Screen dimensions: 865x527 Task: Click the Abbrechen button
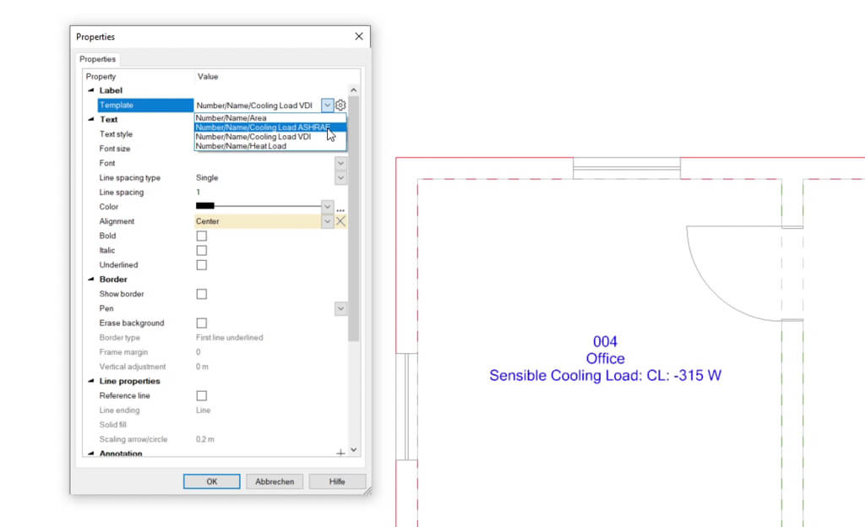click(275, 481)
